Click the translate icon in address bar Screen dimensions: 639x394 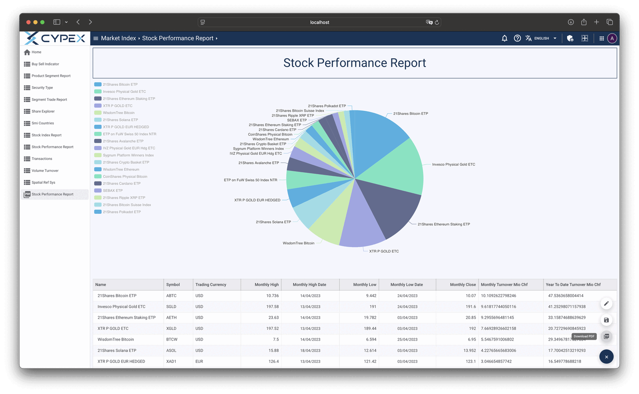click(x=429, y=22)
